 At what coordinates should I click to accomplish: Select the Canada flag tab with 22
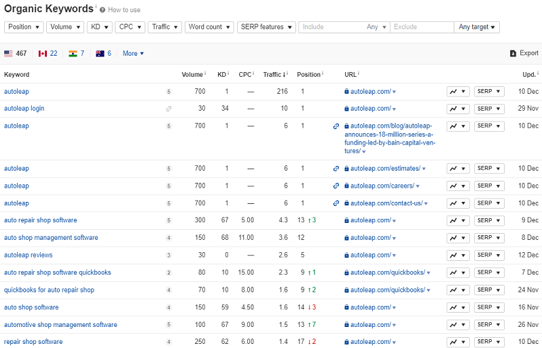click(48, 53)
